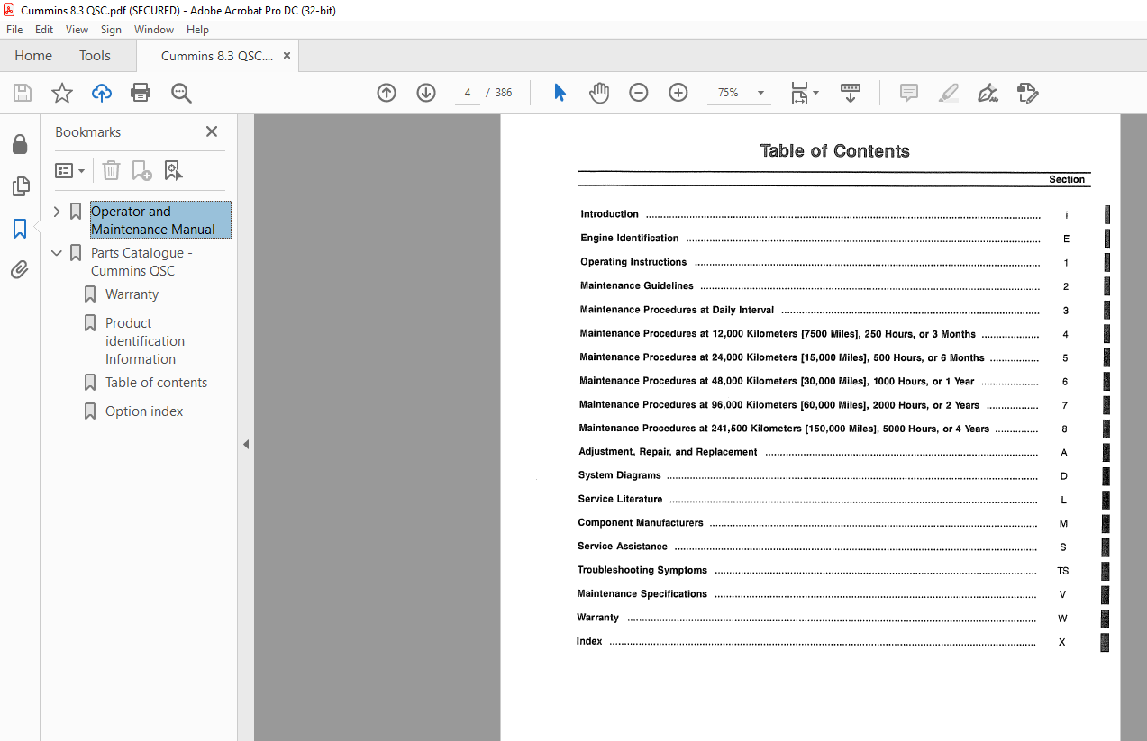
Task: Select the arrow Selection tool
Action: click(560, 93)
